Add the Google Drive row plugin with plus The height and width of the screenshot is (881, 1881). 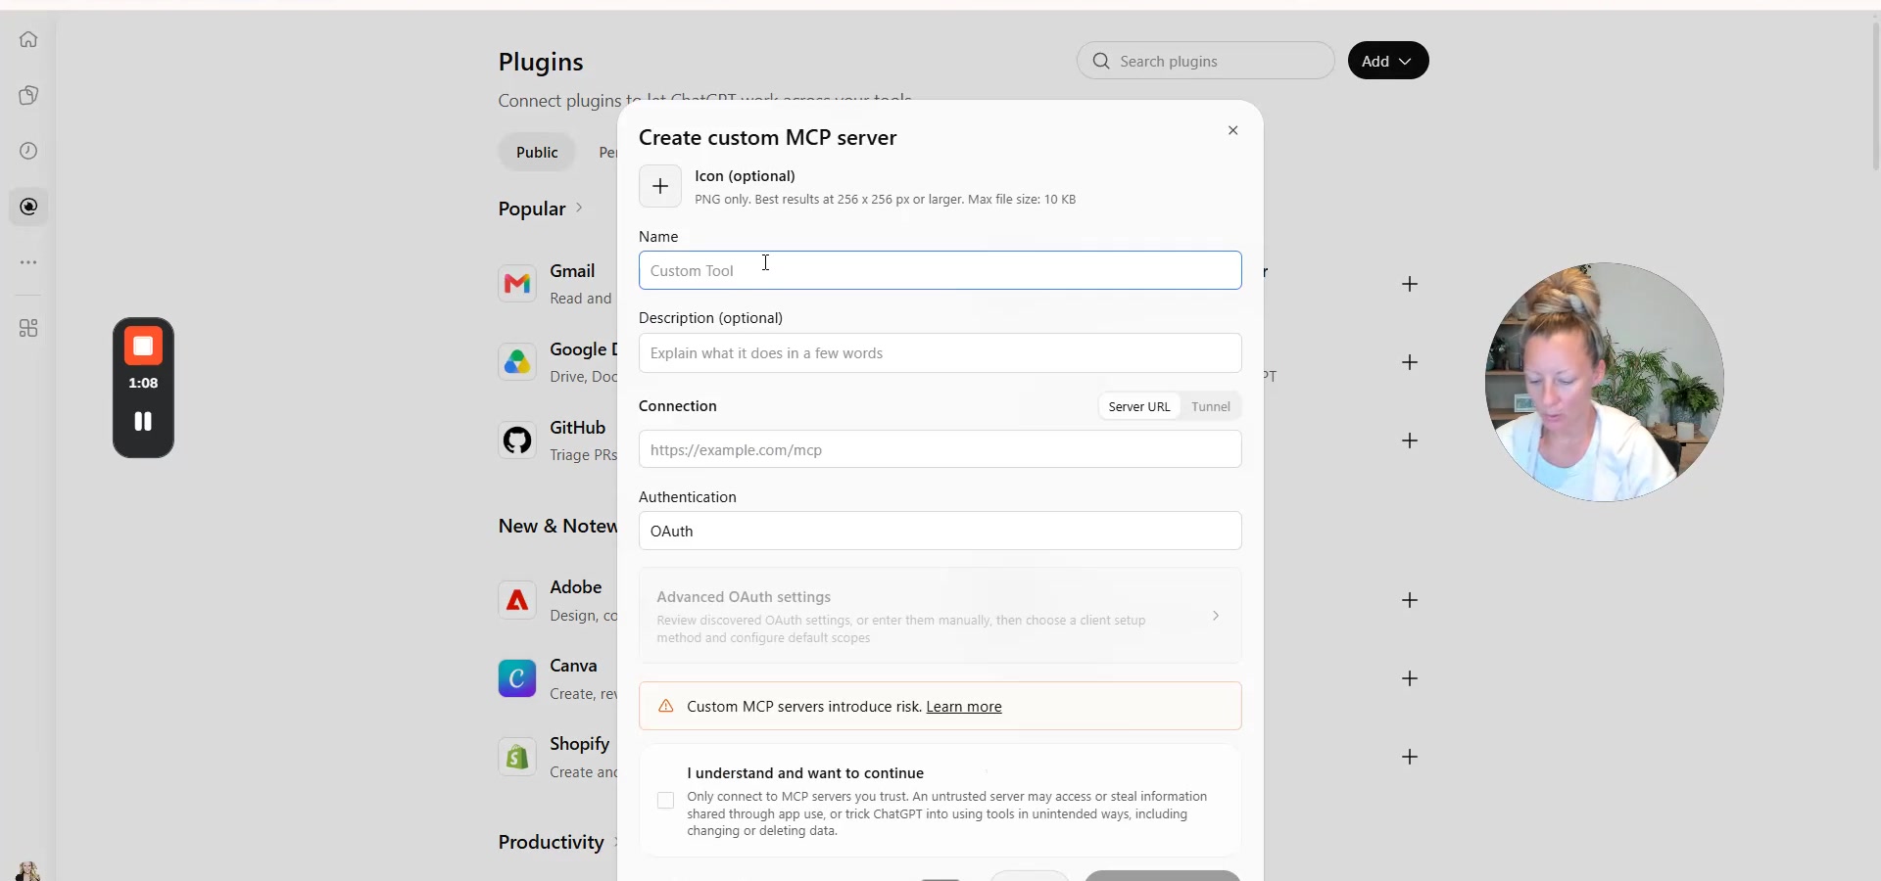[x=1410, y=362]
